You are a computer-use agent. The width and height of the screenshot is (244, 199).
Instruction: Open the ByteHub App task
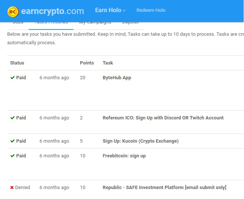pyautogui.click(x=117, y=78)
